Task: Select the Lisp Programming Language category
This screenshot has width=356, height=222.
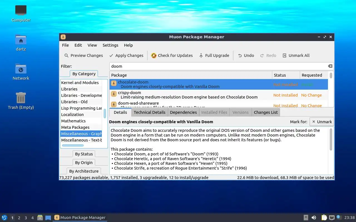Action: click(x=81, y=108)
